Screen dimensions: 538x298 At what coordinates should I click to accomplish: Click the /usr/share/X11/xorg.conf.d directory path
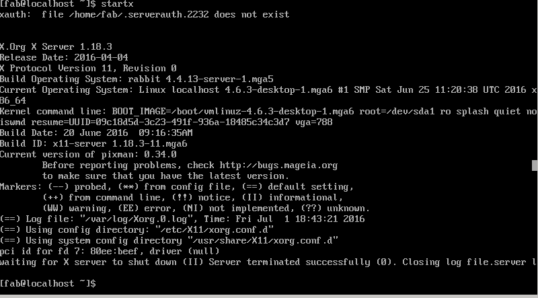[x=263, y=241]
